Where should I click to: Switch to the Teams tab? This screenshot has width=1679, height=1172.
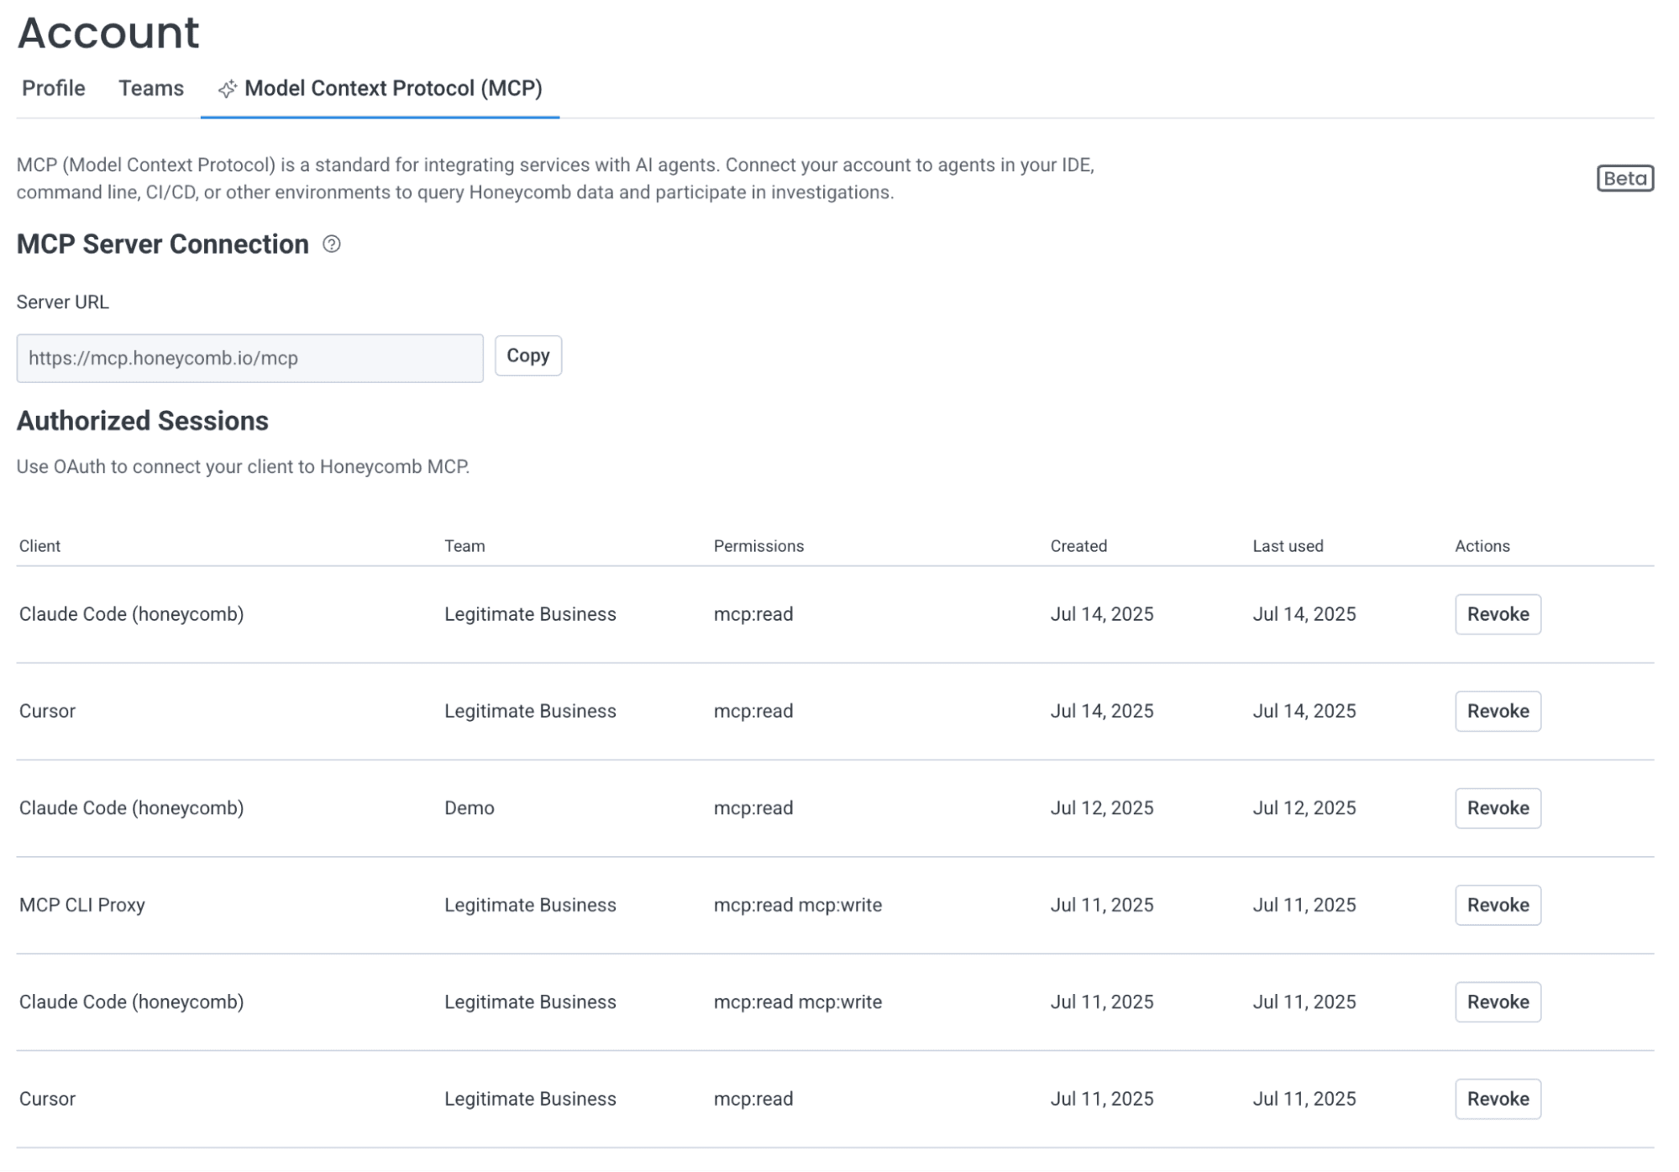(x=151, y=88)
